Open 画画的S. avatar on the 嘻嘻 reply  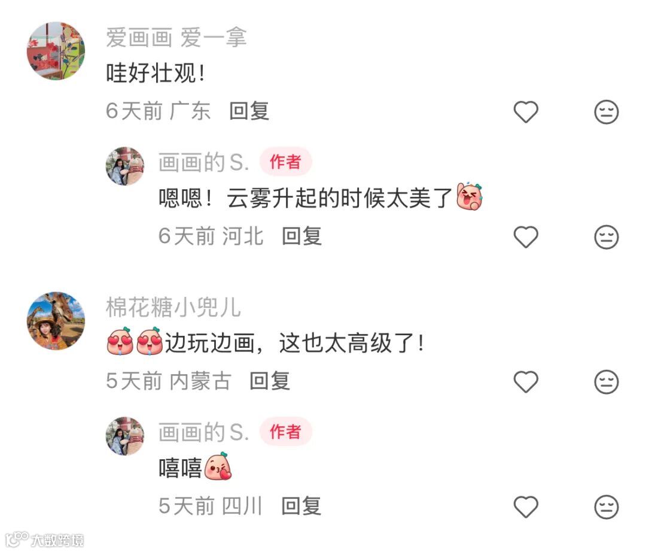point(125,436)
